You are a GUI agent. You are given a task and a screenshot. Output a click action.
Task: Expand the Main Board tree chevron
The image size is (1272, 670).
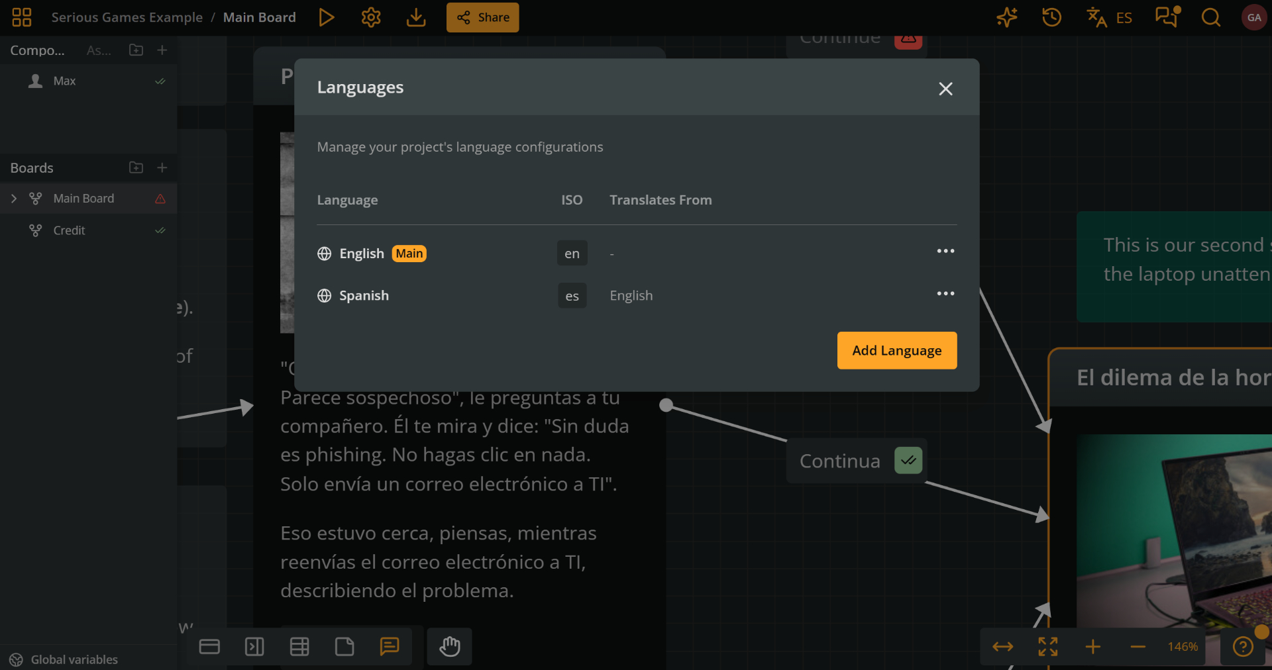coord(15,198)
